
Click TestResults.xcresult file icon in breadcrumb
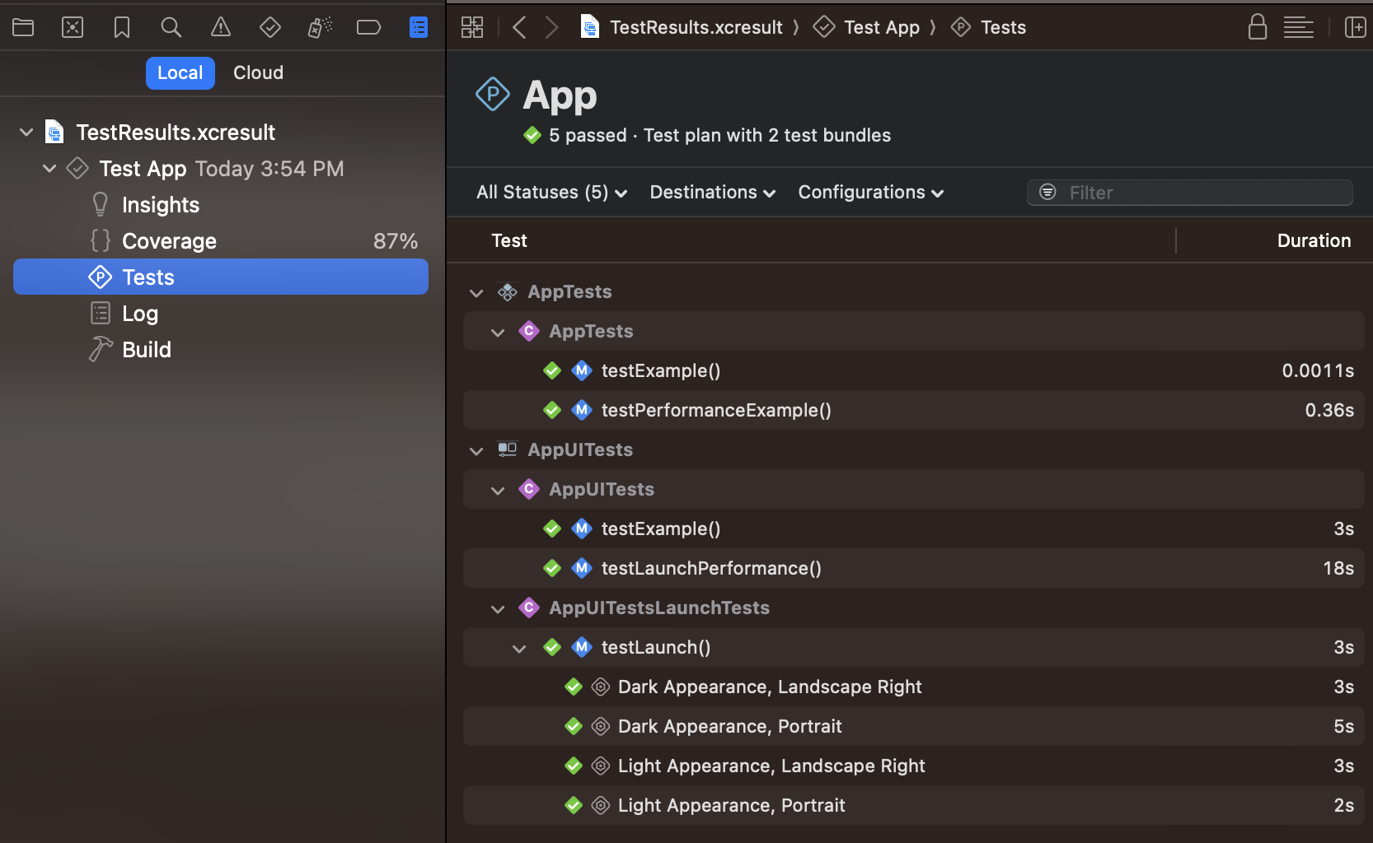point(590,27)
